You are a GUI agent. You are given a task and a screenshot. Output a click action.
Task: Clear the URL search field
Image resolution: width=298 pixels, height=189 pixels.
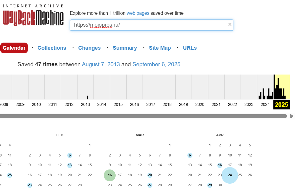click(230, 25)
